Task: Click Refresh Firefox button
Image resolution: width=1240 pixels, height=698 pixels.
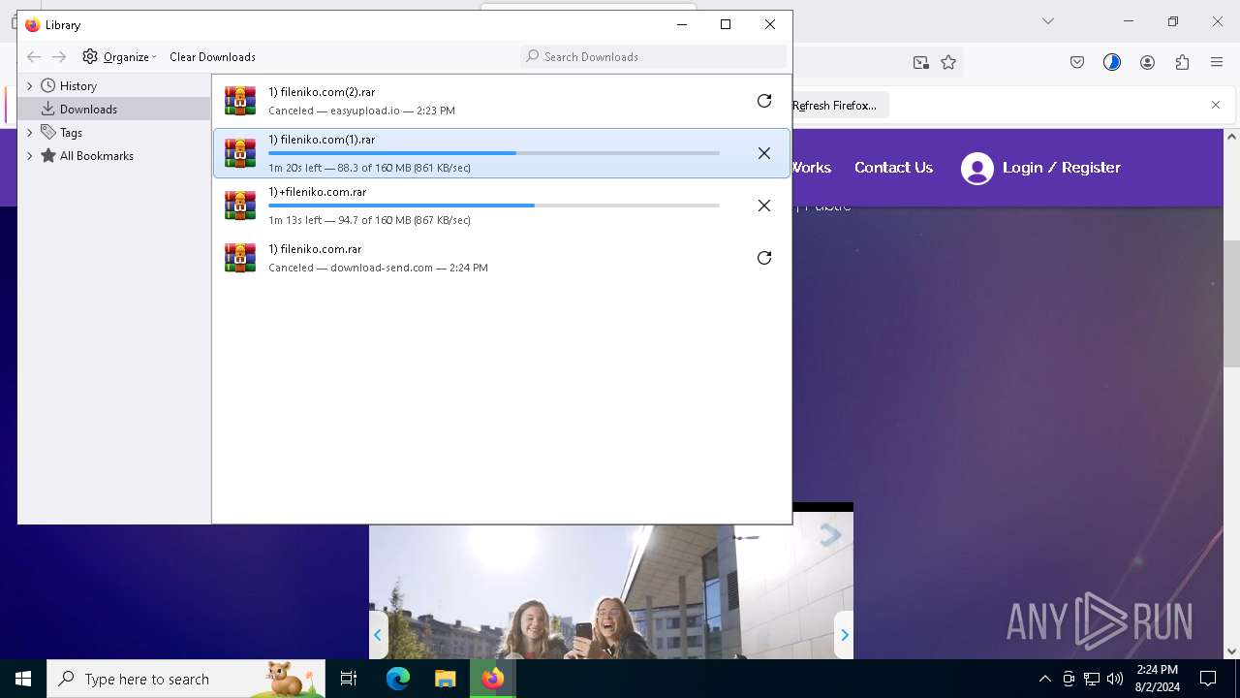Action: [x=834, y=106]
